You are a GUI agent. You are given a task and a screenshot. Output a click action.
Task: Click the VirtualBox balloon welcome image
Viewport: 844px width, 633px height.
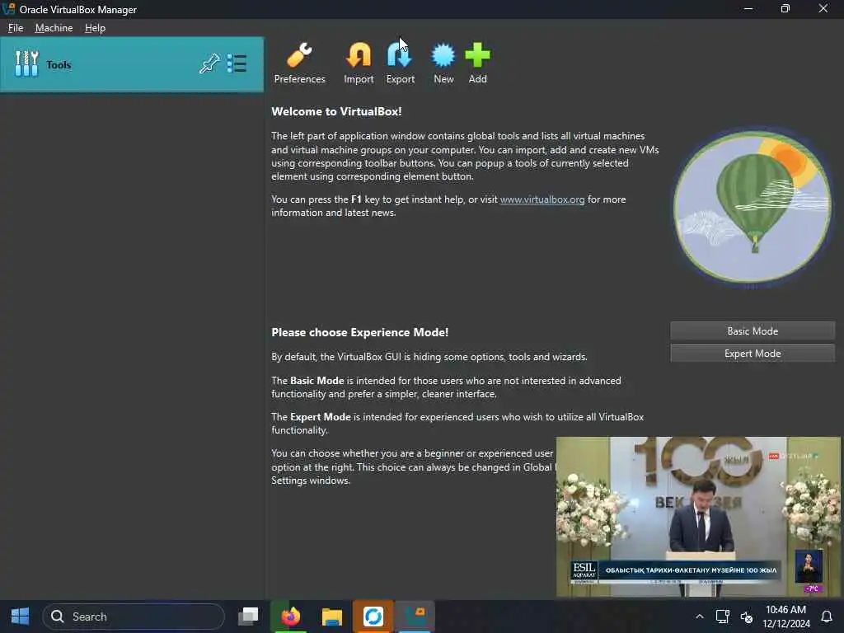click(753, 207)
